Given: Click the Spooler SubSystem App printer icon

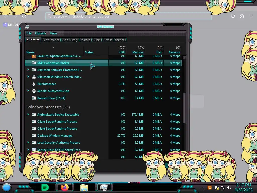Looking at the screenshot, I should coord(34,91).
